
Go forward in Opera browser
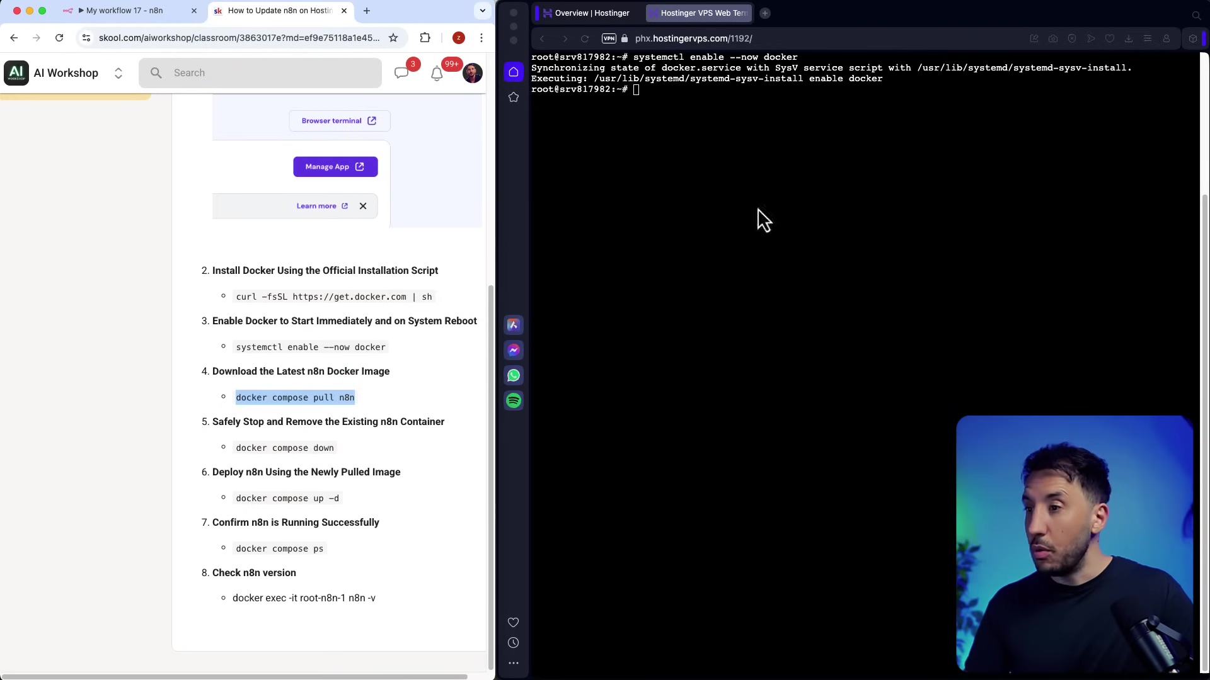coord(565,38)
